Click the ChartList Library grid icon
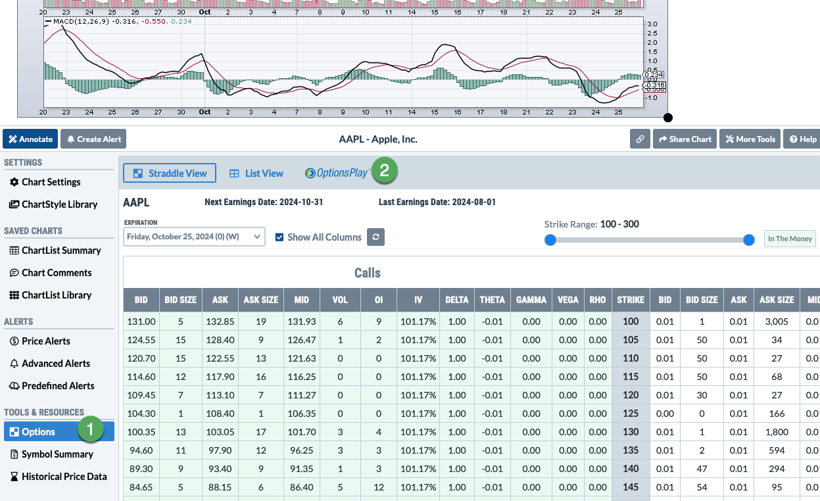The width and height of the screenshot is (820, 501). point(14,295)
